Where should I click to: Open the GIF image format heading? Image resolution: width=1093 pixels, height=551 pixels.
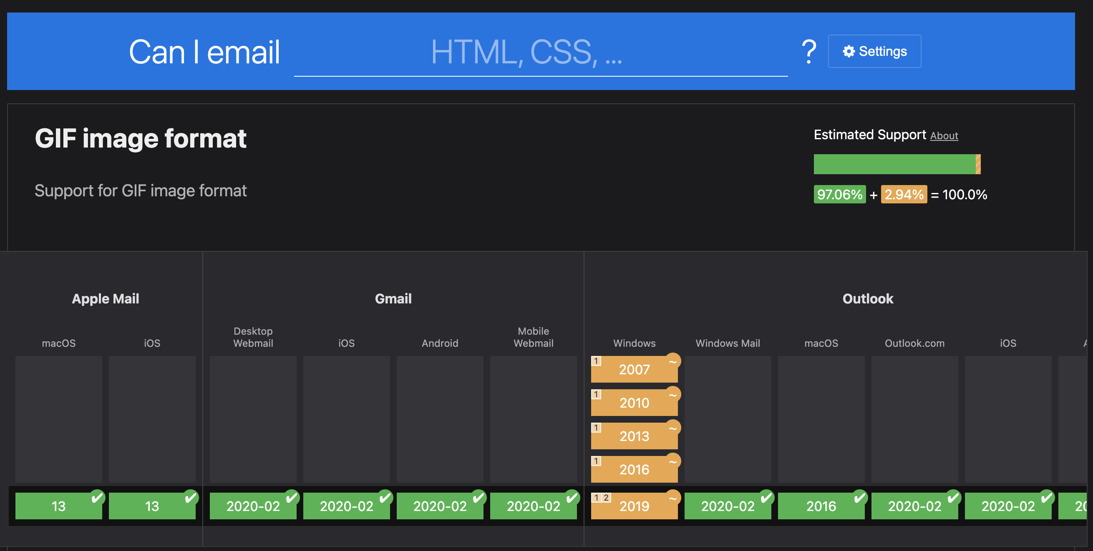pyautogui.click(x=141, y=139)
